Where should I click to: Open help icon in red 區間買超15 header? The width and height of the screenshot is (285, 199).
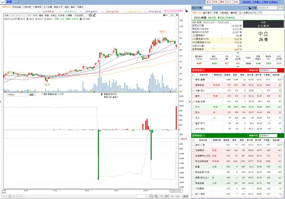click(247, 70)
